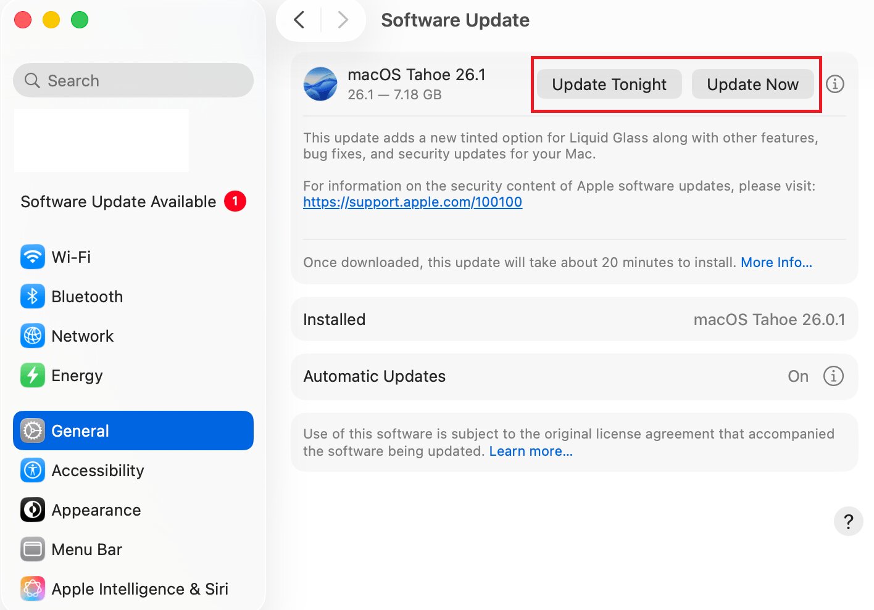The height and width of the screenshot is (610, 874).
Task: Select General in the settings sidebar
Action: [80, 431]
